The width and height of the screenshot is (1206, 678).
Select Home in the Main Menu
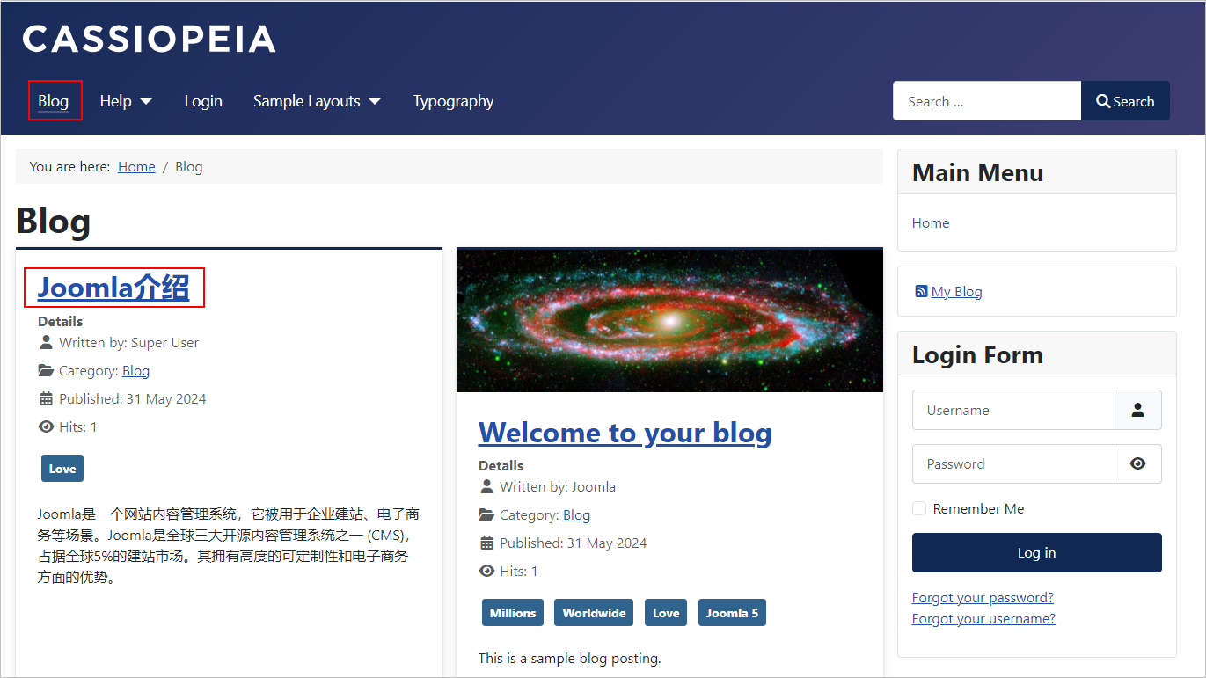pyautogui.click(x=931, y=222)
